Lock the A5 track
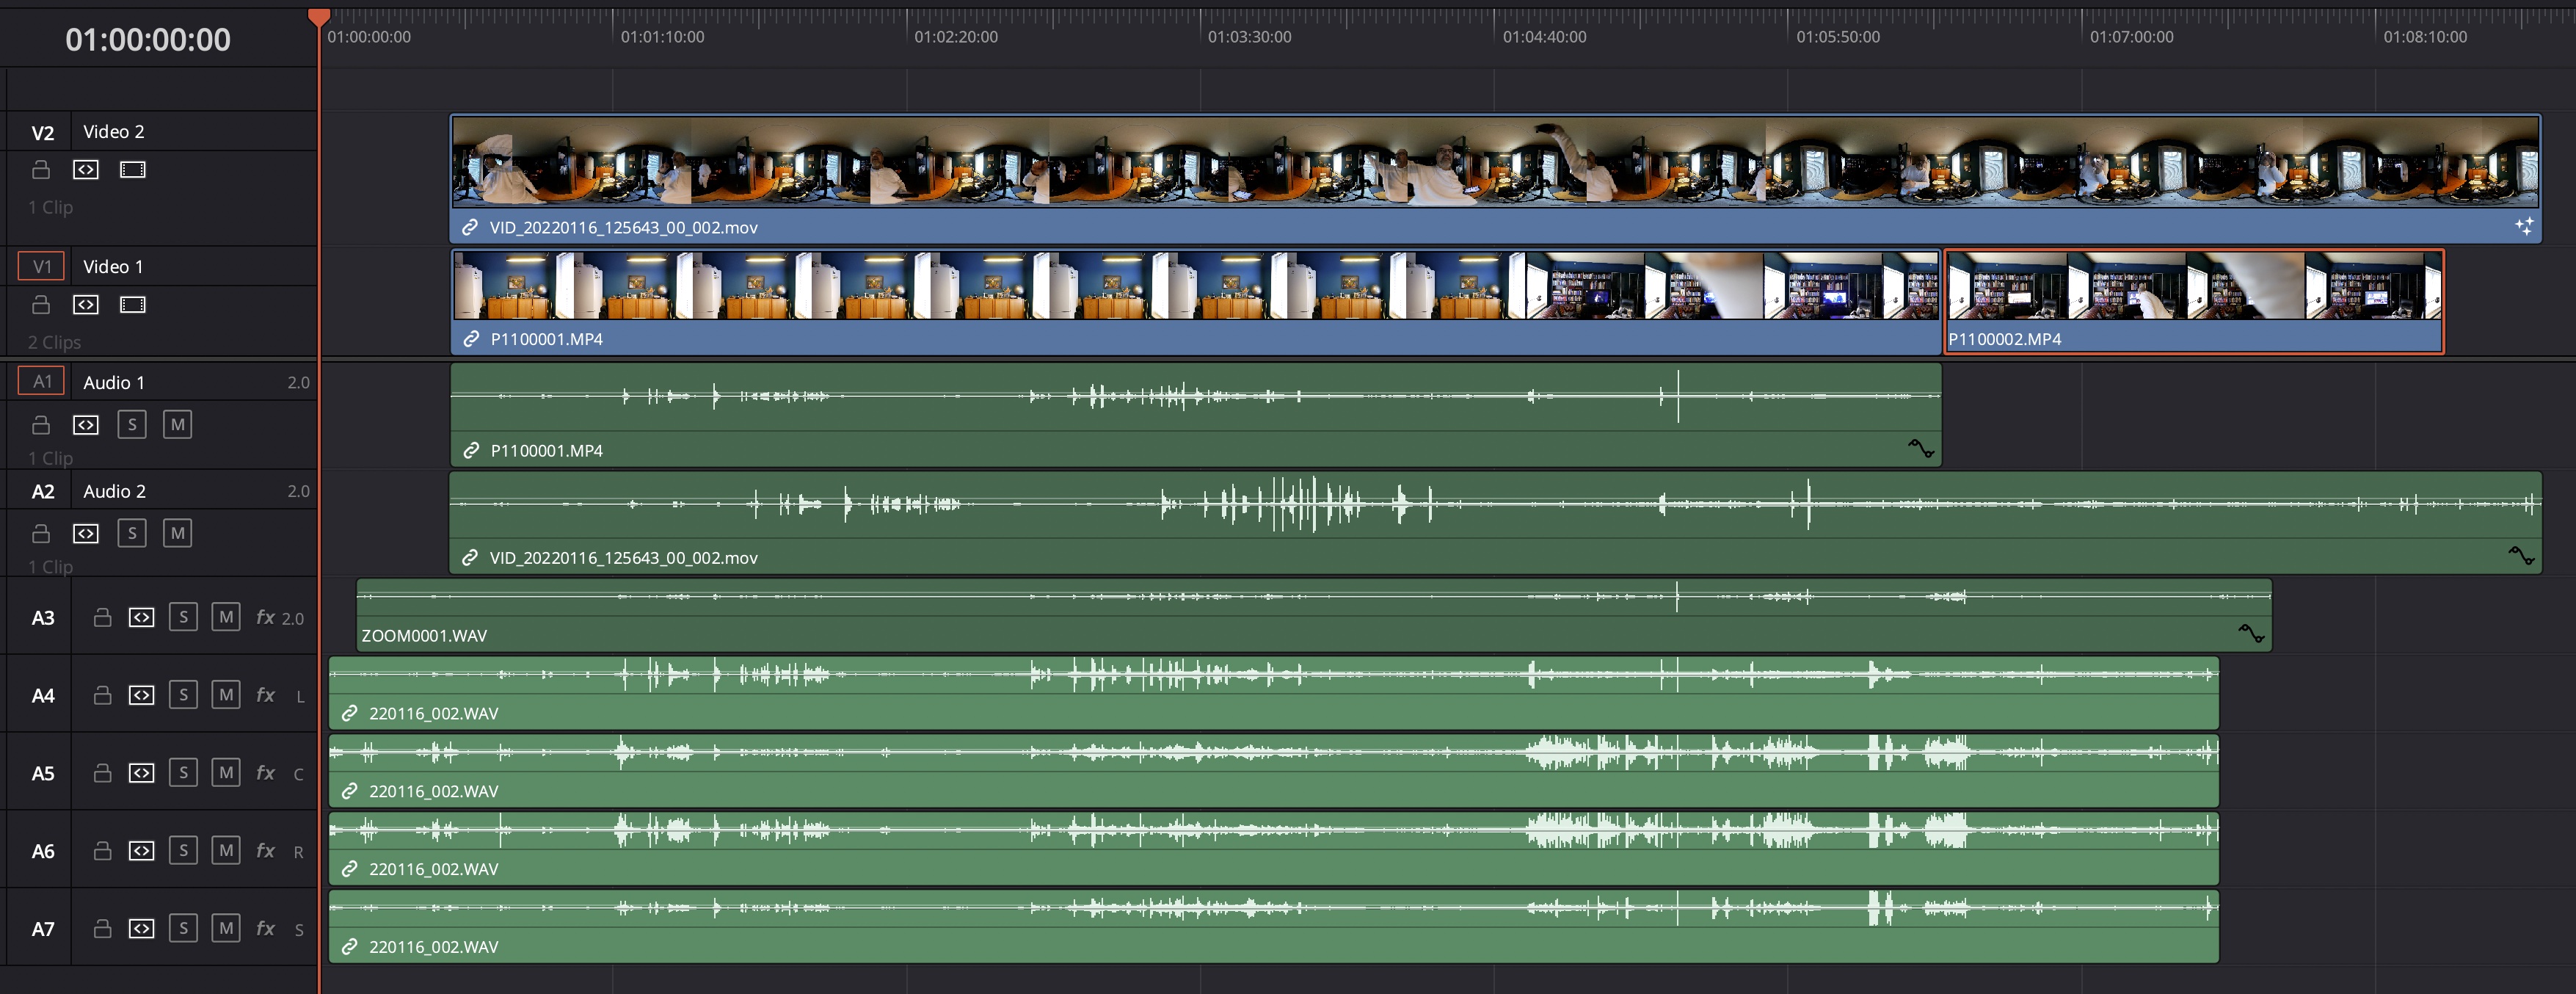This screenshot has height=994, width=2576. pos(102,773)
